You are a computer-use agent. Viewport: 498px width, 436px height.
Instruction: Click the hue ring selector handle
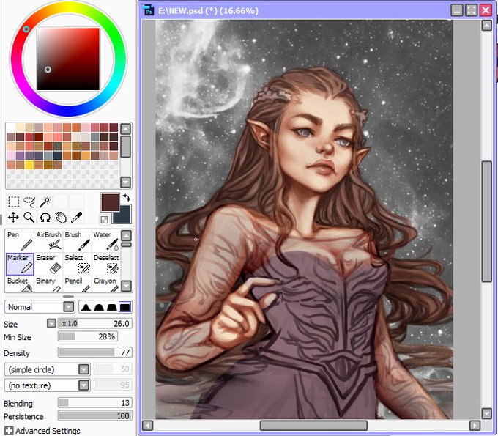pyautogui.click(x=26, y=29)
